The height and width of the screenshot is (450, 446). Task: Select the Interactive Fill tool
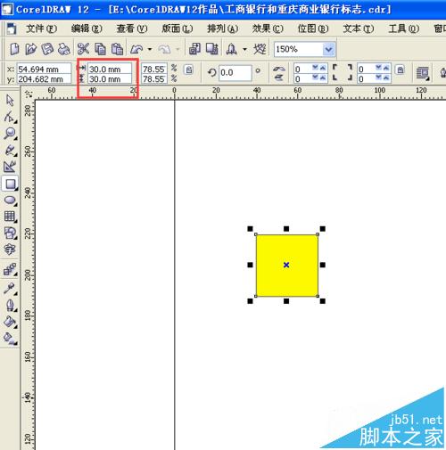point(10,339)
